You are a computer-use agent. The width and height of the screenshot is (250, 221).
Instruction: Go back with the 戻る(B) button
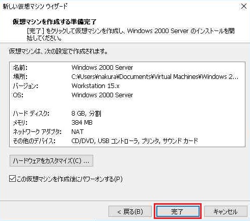point(130,211)
